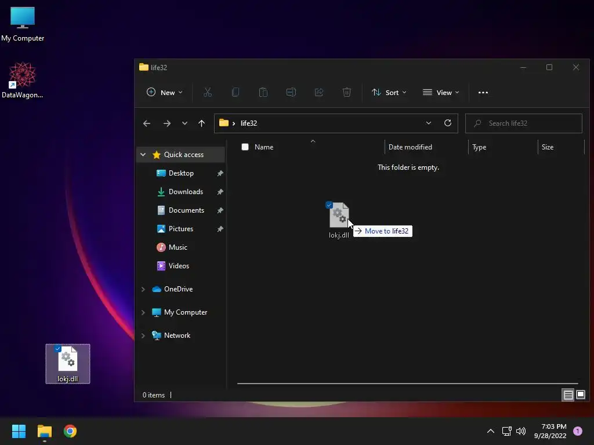Tick the select-all checkbox beside Name
This screenshot has width=594, height=445.
[x=245, y=147]
